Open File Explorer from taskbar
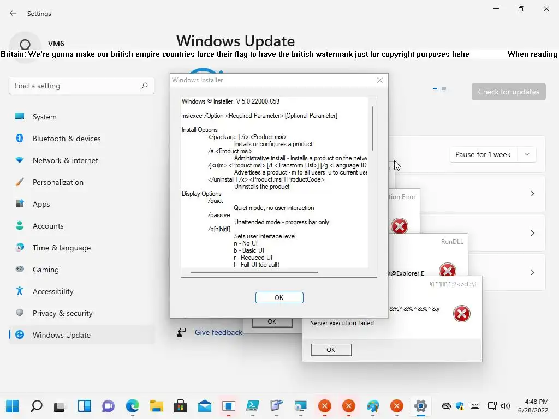The width and height of the screenshot is (559, 419). click(x=157, y=406)
